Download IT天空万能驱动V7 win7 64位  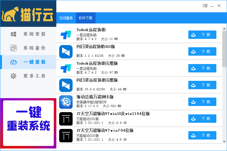[202, 136]
